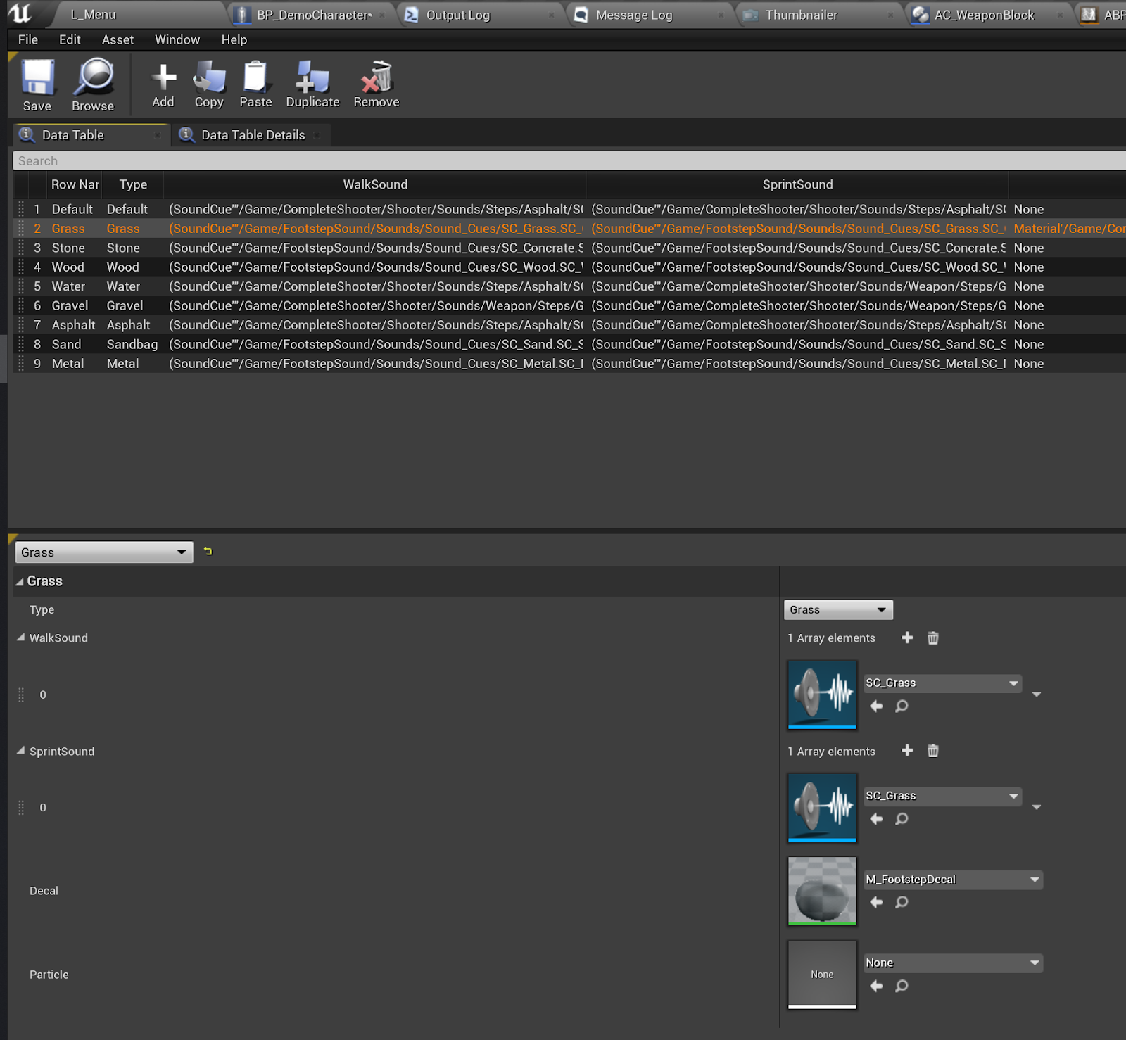The width and height of the screenshot is (1126, 1040).
Task: Open the Window menu
Action: (177, 40)
